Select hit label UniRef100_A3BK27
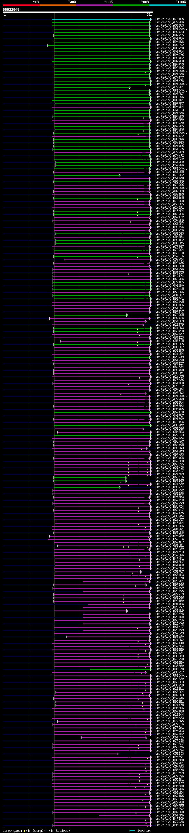This screenshot has height=833, width=189. [x=170, y=673]
